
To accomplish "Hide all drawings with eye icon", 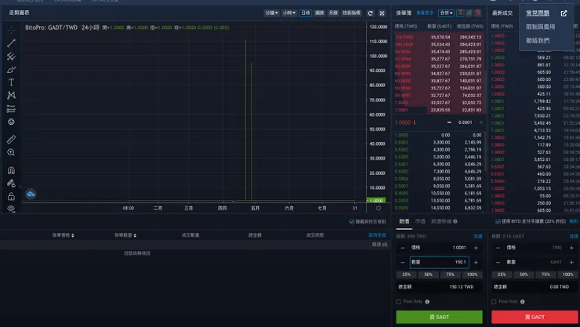I will 11,209.
